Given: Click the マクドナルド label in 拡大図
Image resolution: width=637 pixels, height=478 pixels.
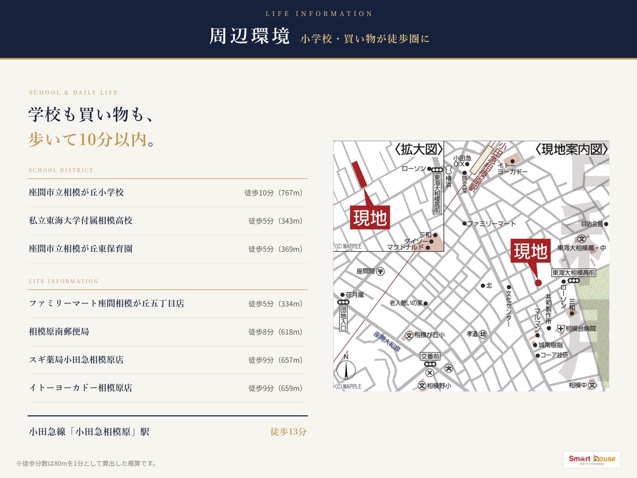Looking at the screenshot, I should (406, 247).
